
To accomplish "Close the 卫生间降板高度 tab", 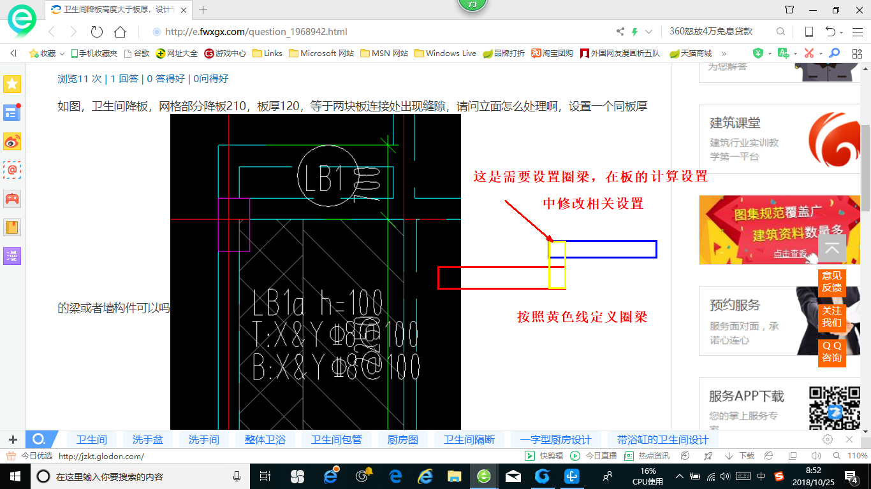I will point(182,10).
